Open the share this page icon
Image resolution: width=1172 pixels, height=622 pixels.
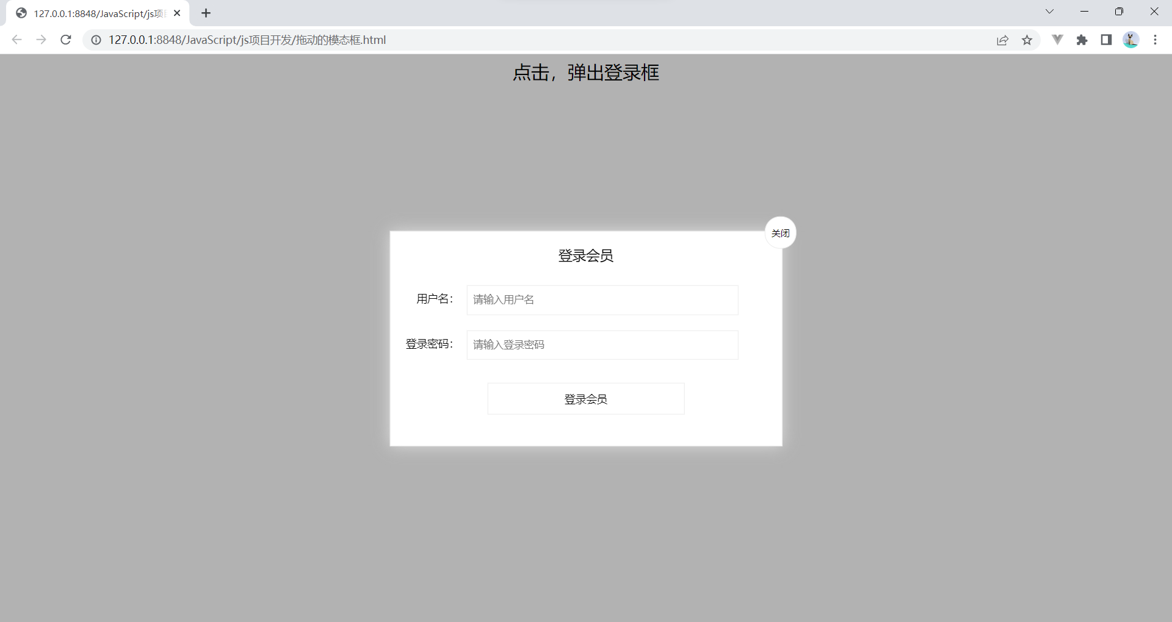point(1003,40)
